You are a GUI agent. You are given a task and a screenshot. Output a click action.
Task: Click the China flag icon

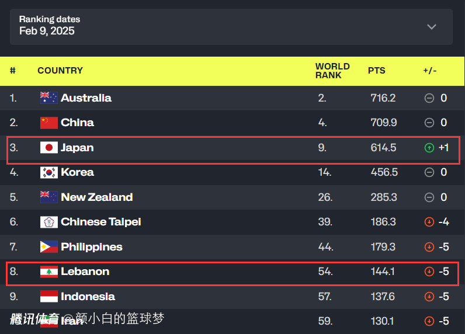tap(48, 123)
